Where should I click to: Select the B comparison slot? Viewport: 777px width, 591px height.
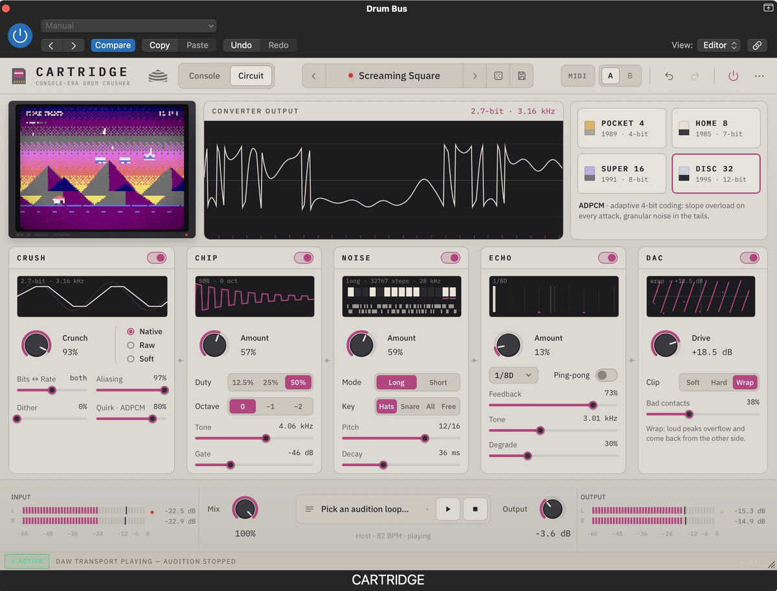point(630,76)
